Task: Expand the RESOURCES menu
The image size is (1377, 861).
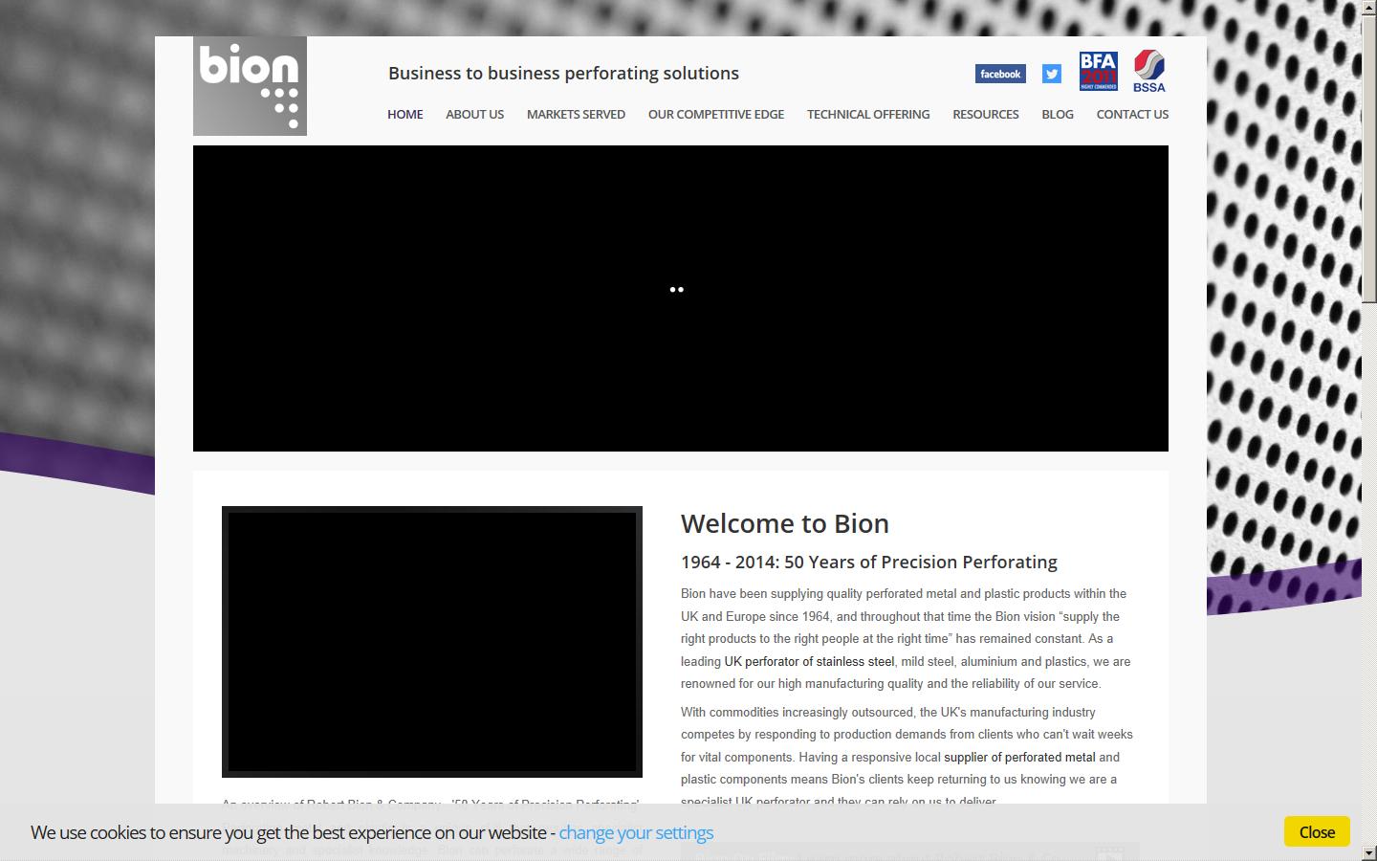Action: [x=985, y=114]
